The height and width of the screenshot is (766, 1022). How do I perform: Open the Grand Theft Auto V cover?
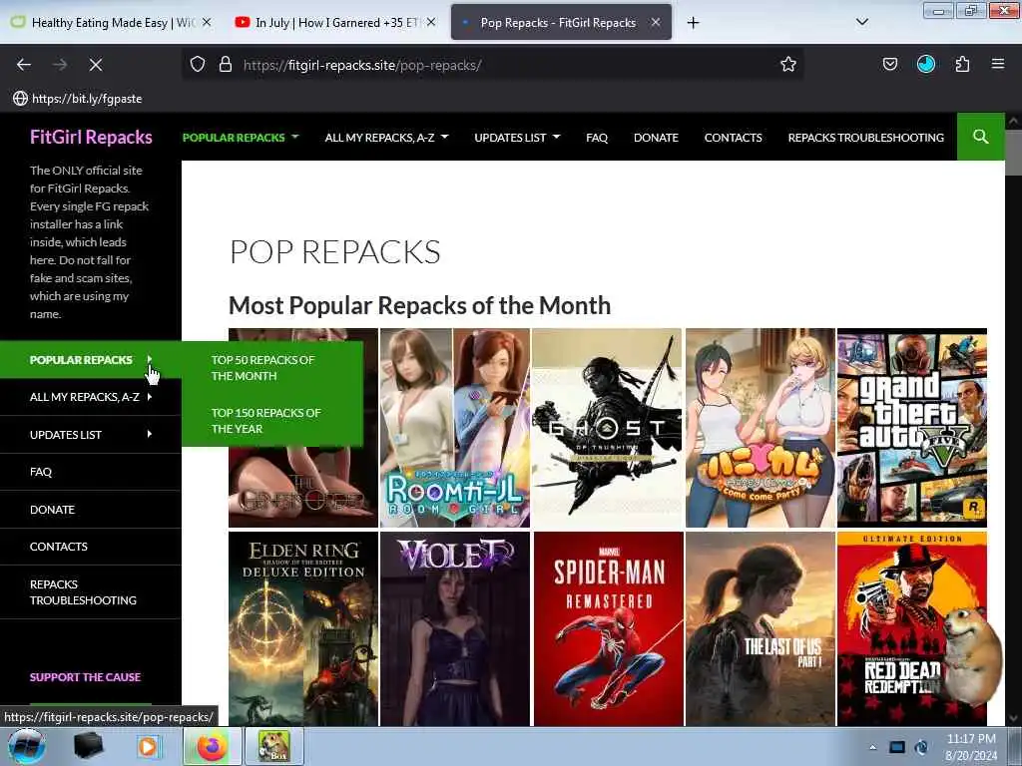click(912, 428)
